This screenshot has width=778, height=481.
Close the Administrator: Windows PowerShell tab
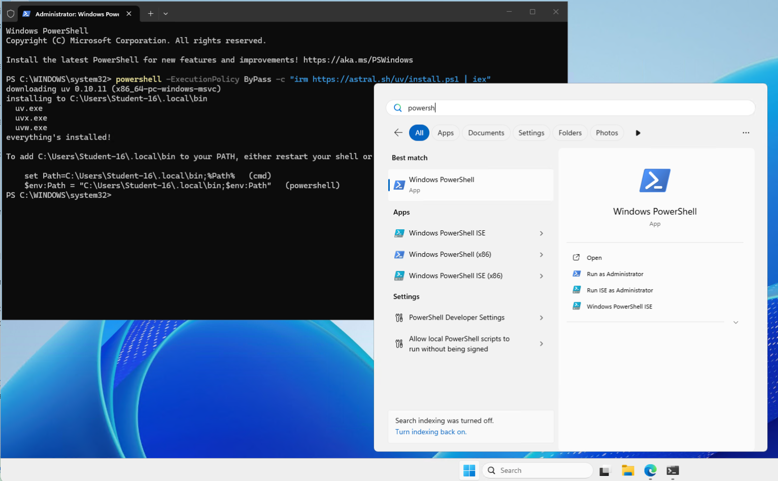pos(129,14)
